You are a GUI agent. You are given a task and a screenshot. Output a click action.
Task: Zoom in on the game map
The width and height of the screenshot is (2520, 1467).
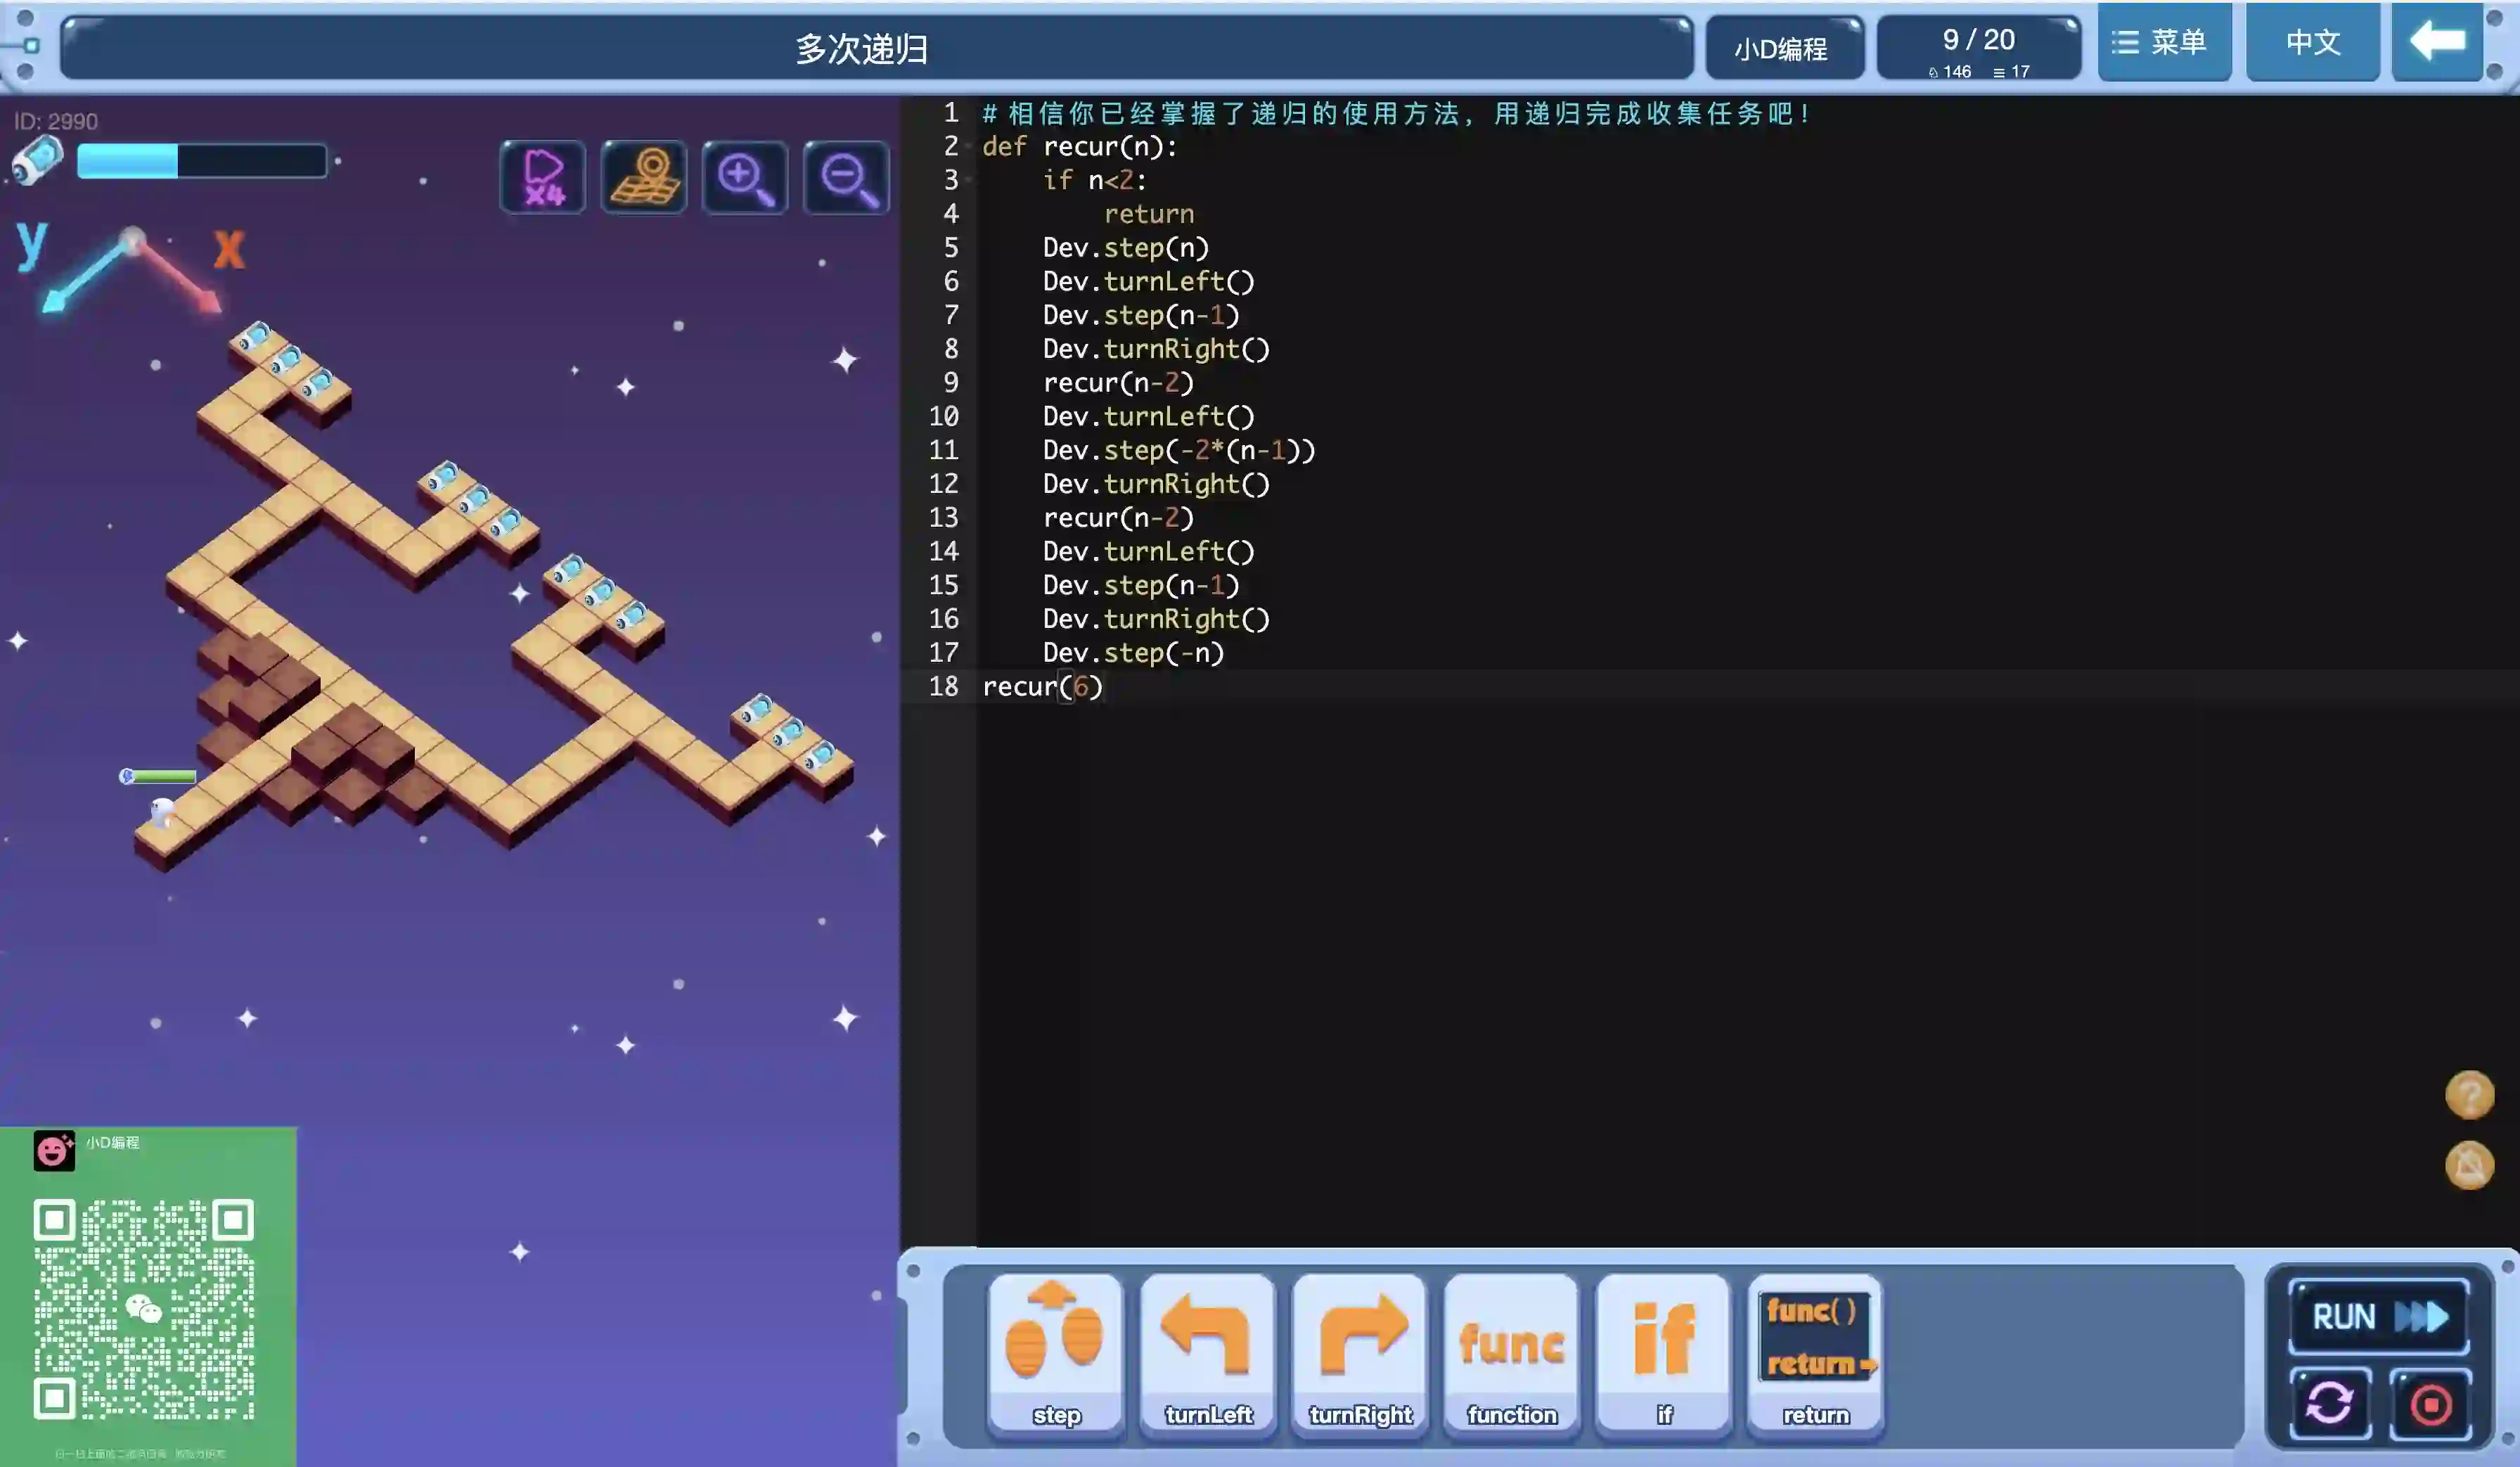745,177
